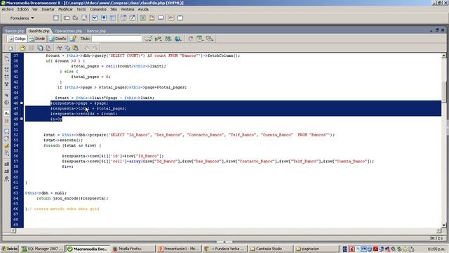Insert a jump menu form object
Viewport: 449px width, 253px height.
pyautogui.click(x=133, y=18)
